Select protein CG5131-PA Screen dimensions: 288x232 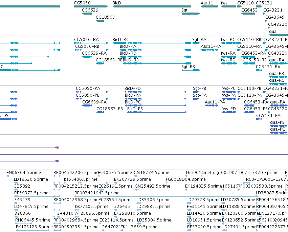(x=259, y=119)
